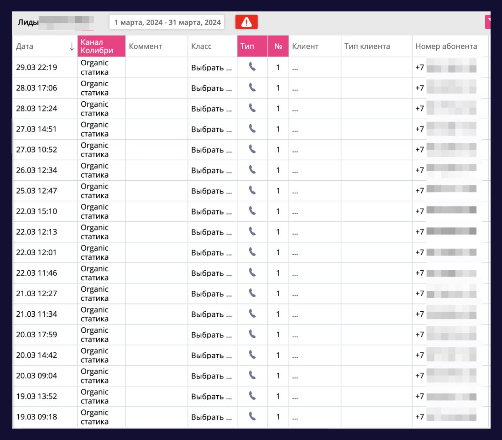This screenshot has height=440, width=502.
Task: Open Выбрать class dropdown for 22.03 12:01
Action: tap(211, 252)
